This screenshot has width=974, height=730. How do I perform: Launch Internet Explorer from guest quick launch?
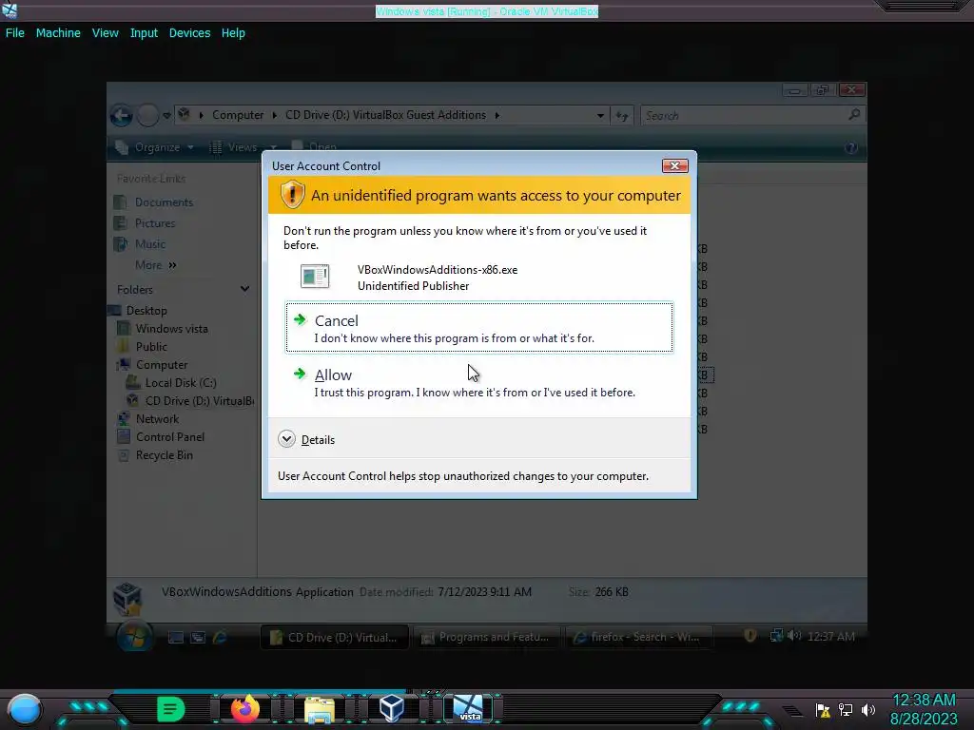point(220,637)
